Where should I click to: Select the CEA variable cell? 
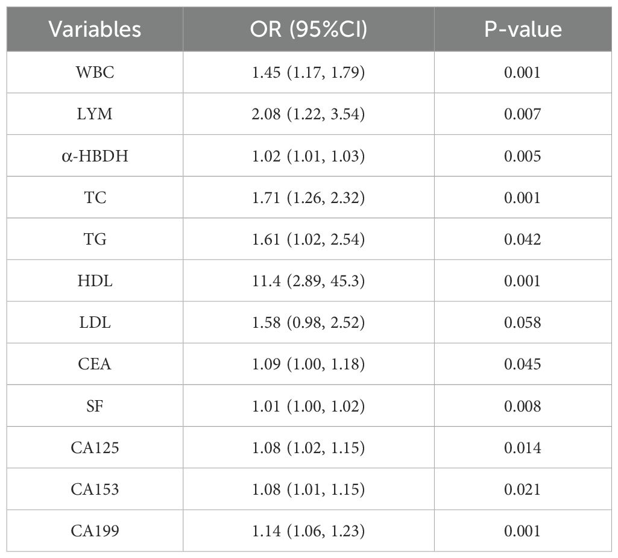(x=95, y=364)
